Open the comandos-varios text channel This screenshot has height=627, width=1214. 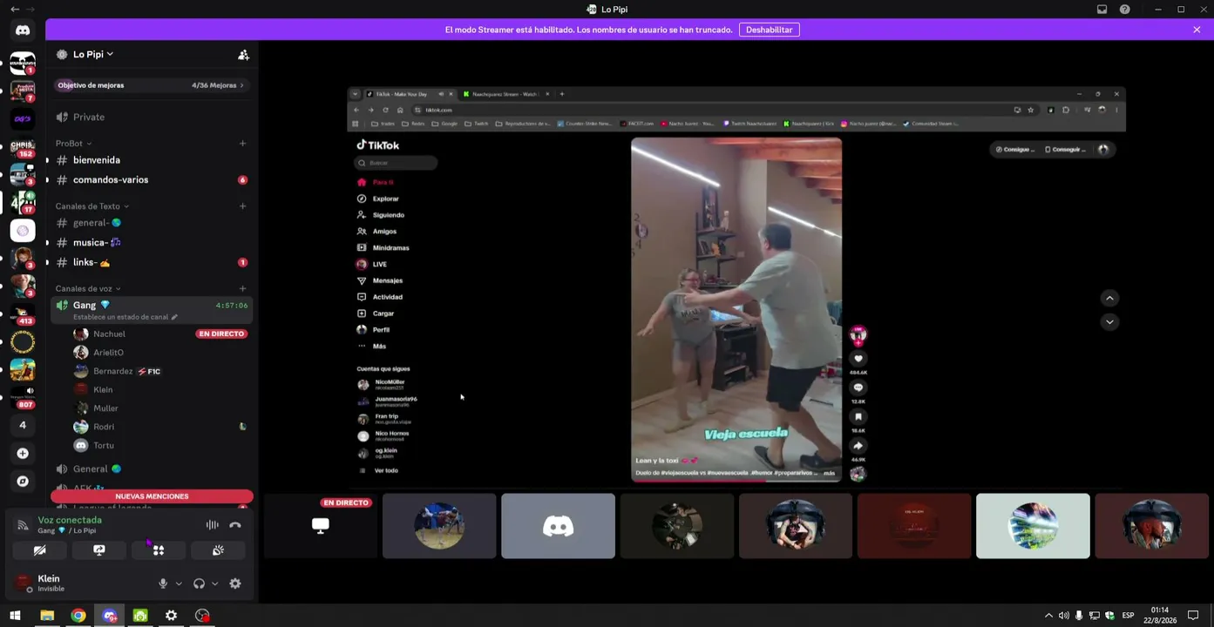pos(152,179)
